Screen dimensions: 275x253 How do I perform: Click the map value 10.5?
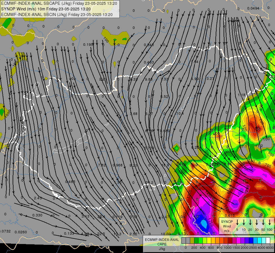pyautogui.click(x=118, y=200)
